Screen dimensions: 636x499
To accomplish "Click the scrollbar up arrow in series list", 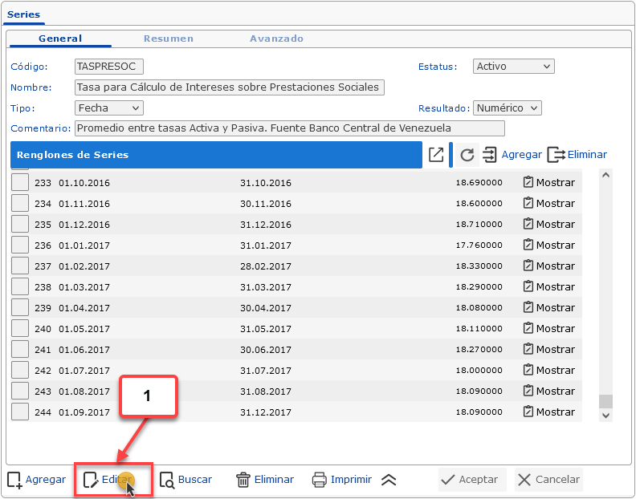I will click(x=606, y=175).
